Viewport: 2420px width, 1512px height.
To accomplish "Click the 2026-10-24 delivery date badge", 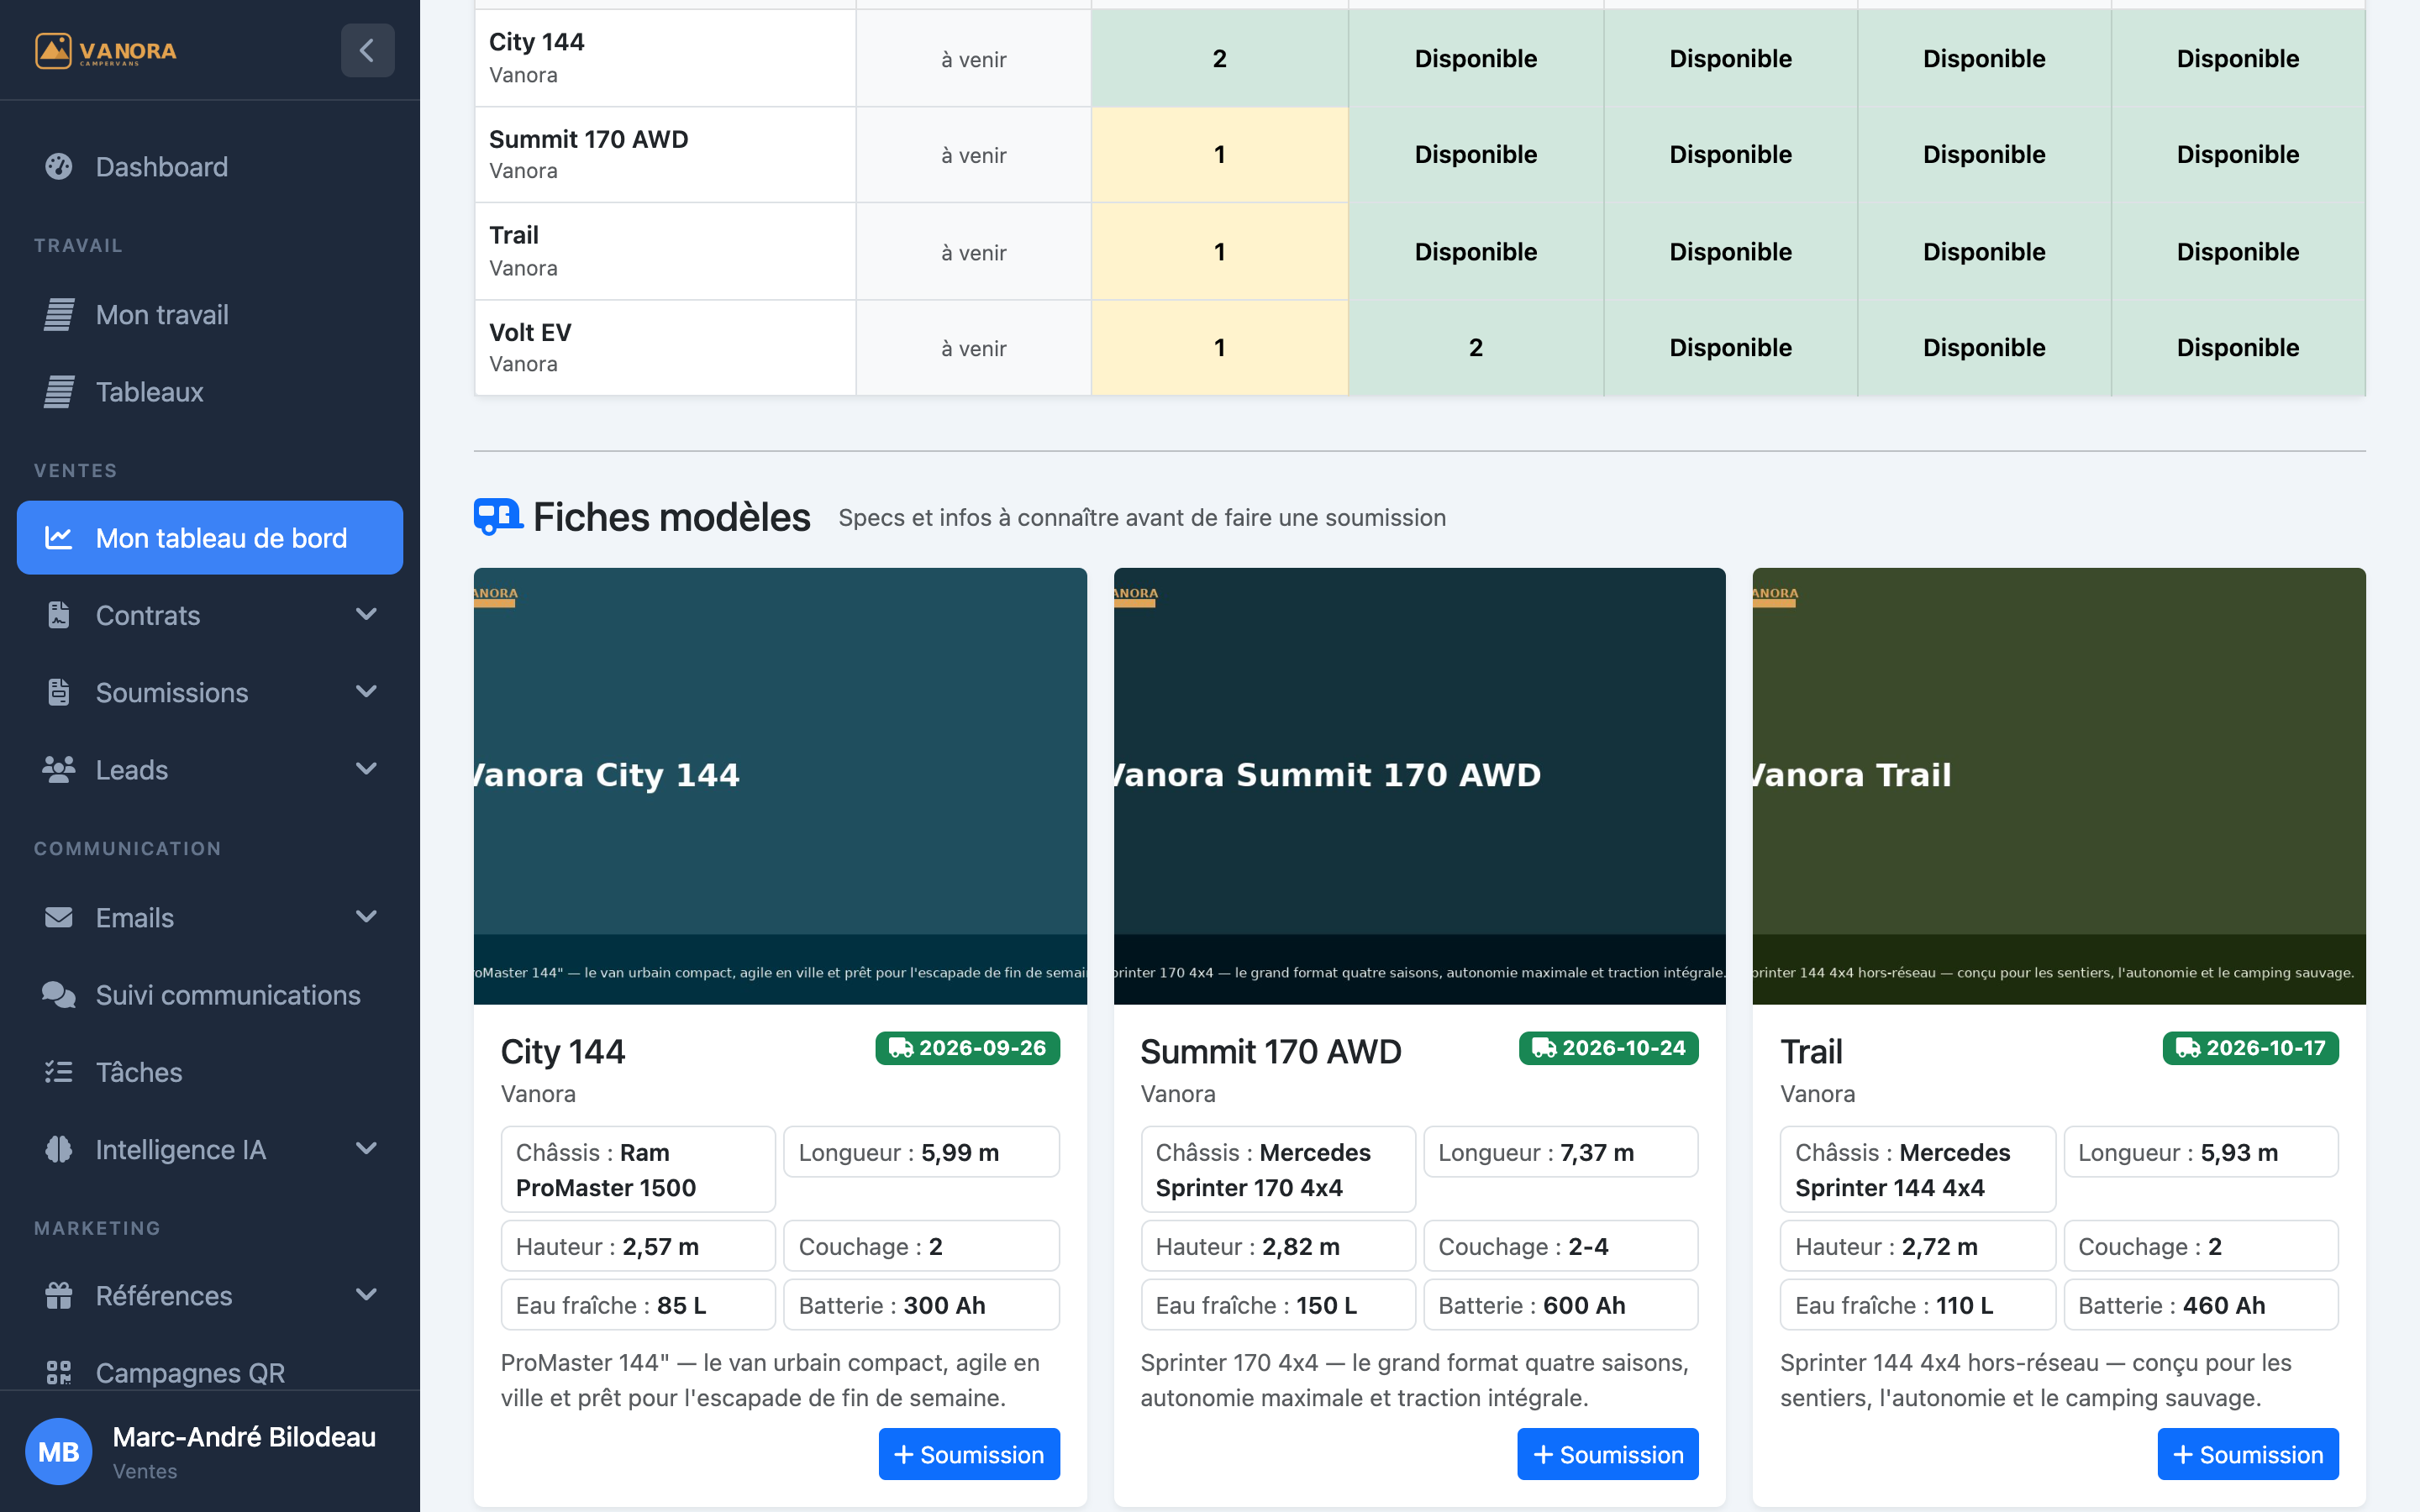I will pyautogui.click(x=1609, y=1048).
